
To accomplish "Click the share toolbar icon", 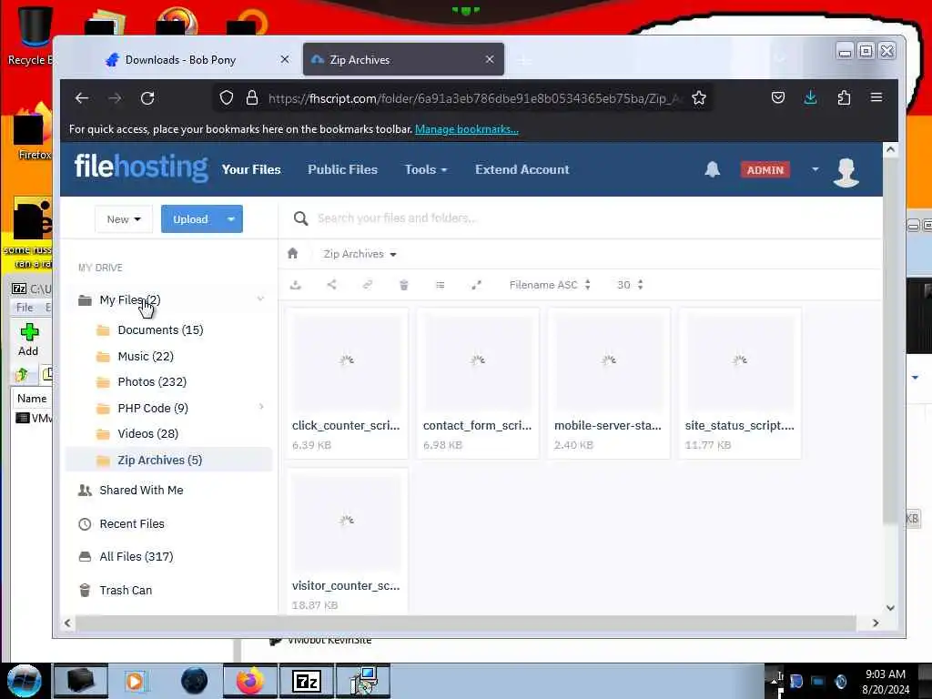I will (331, 285).
